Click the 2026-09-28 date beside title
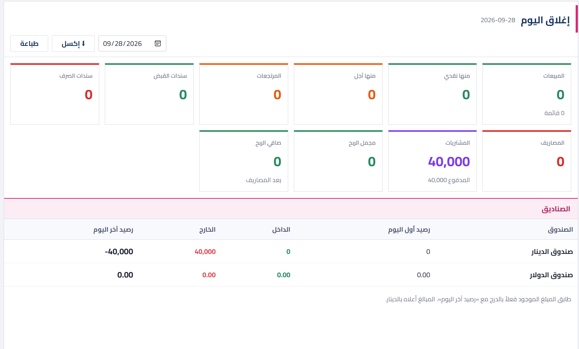The height and width of the screenshot is (349, 579). click(498, 20)
